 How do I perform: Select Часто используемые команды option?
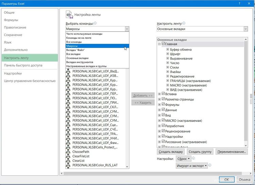[x=98, y=34]
